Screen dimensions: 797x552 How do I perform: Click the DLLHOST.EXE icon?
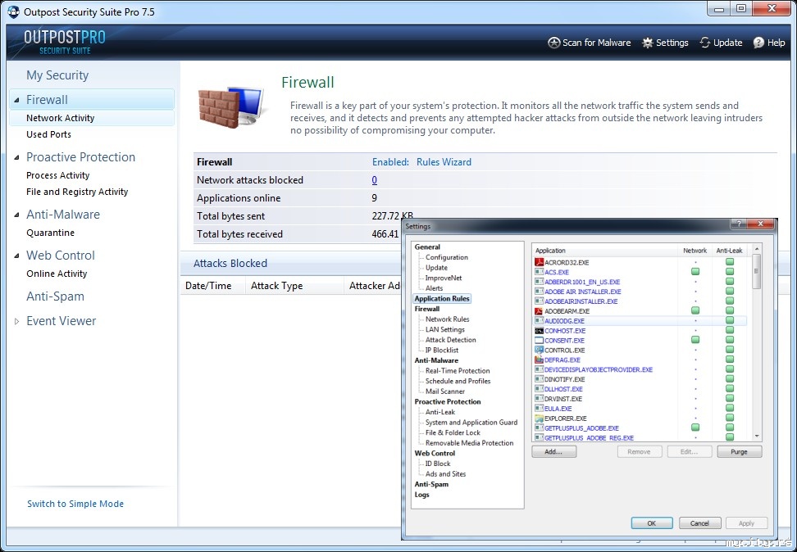pos(539,389)
